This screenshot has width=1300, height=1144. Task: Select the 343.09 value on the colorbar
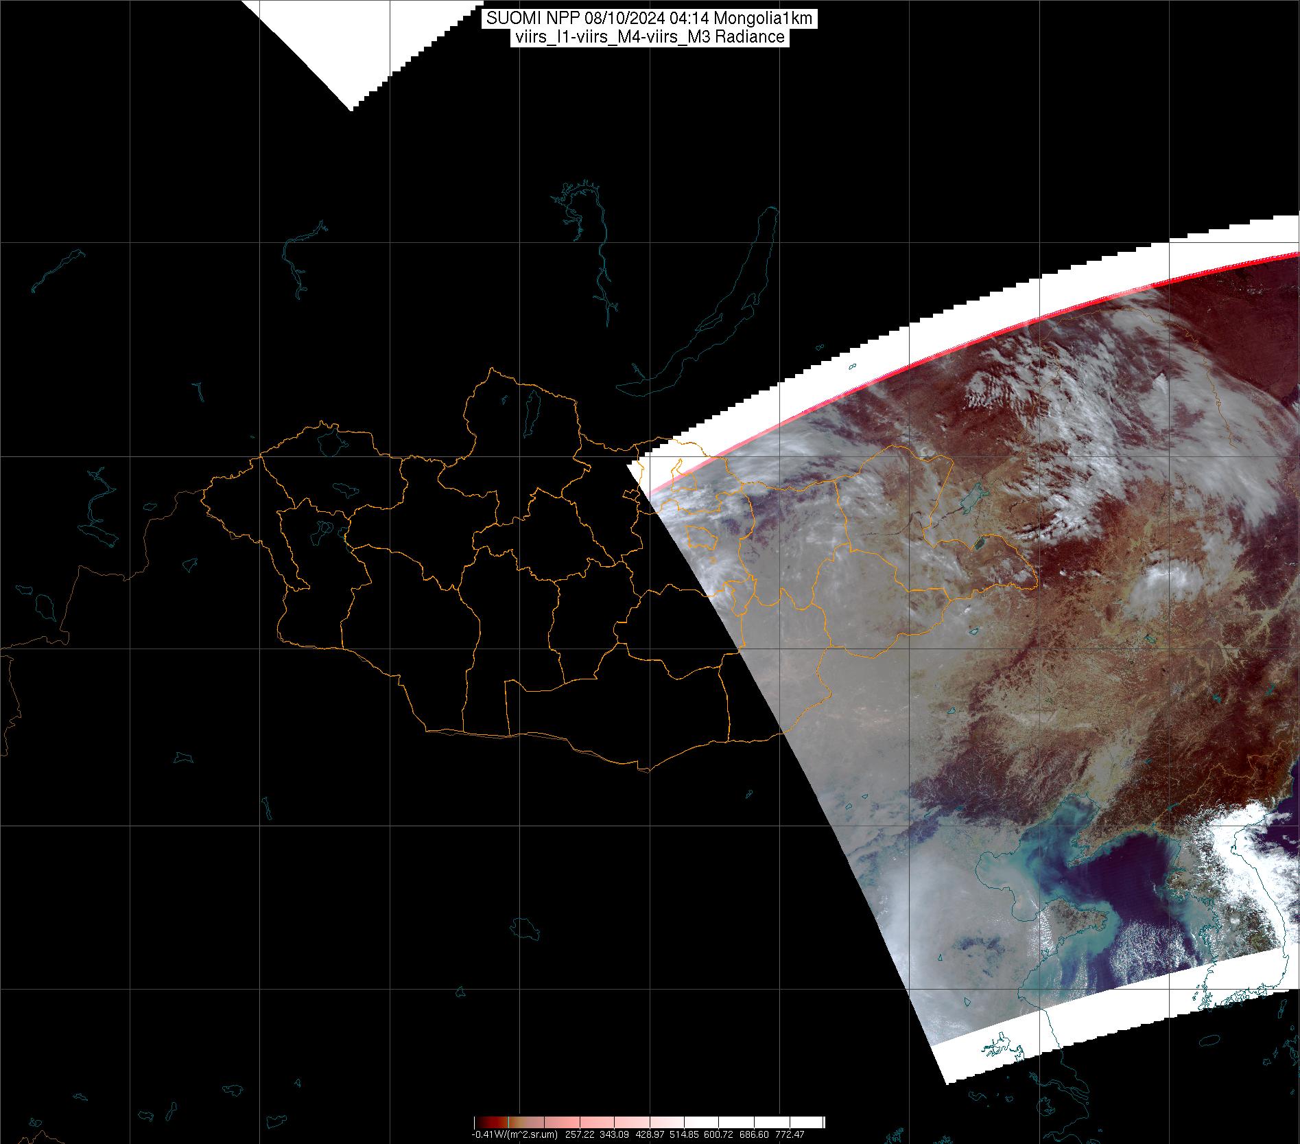point(614,1134)
